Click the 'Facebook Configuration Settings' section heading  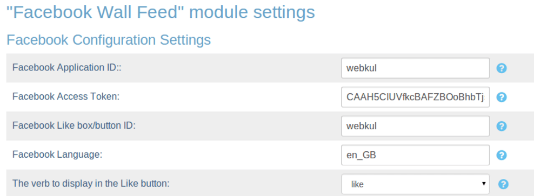109,40
